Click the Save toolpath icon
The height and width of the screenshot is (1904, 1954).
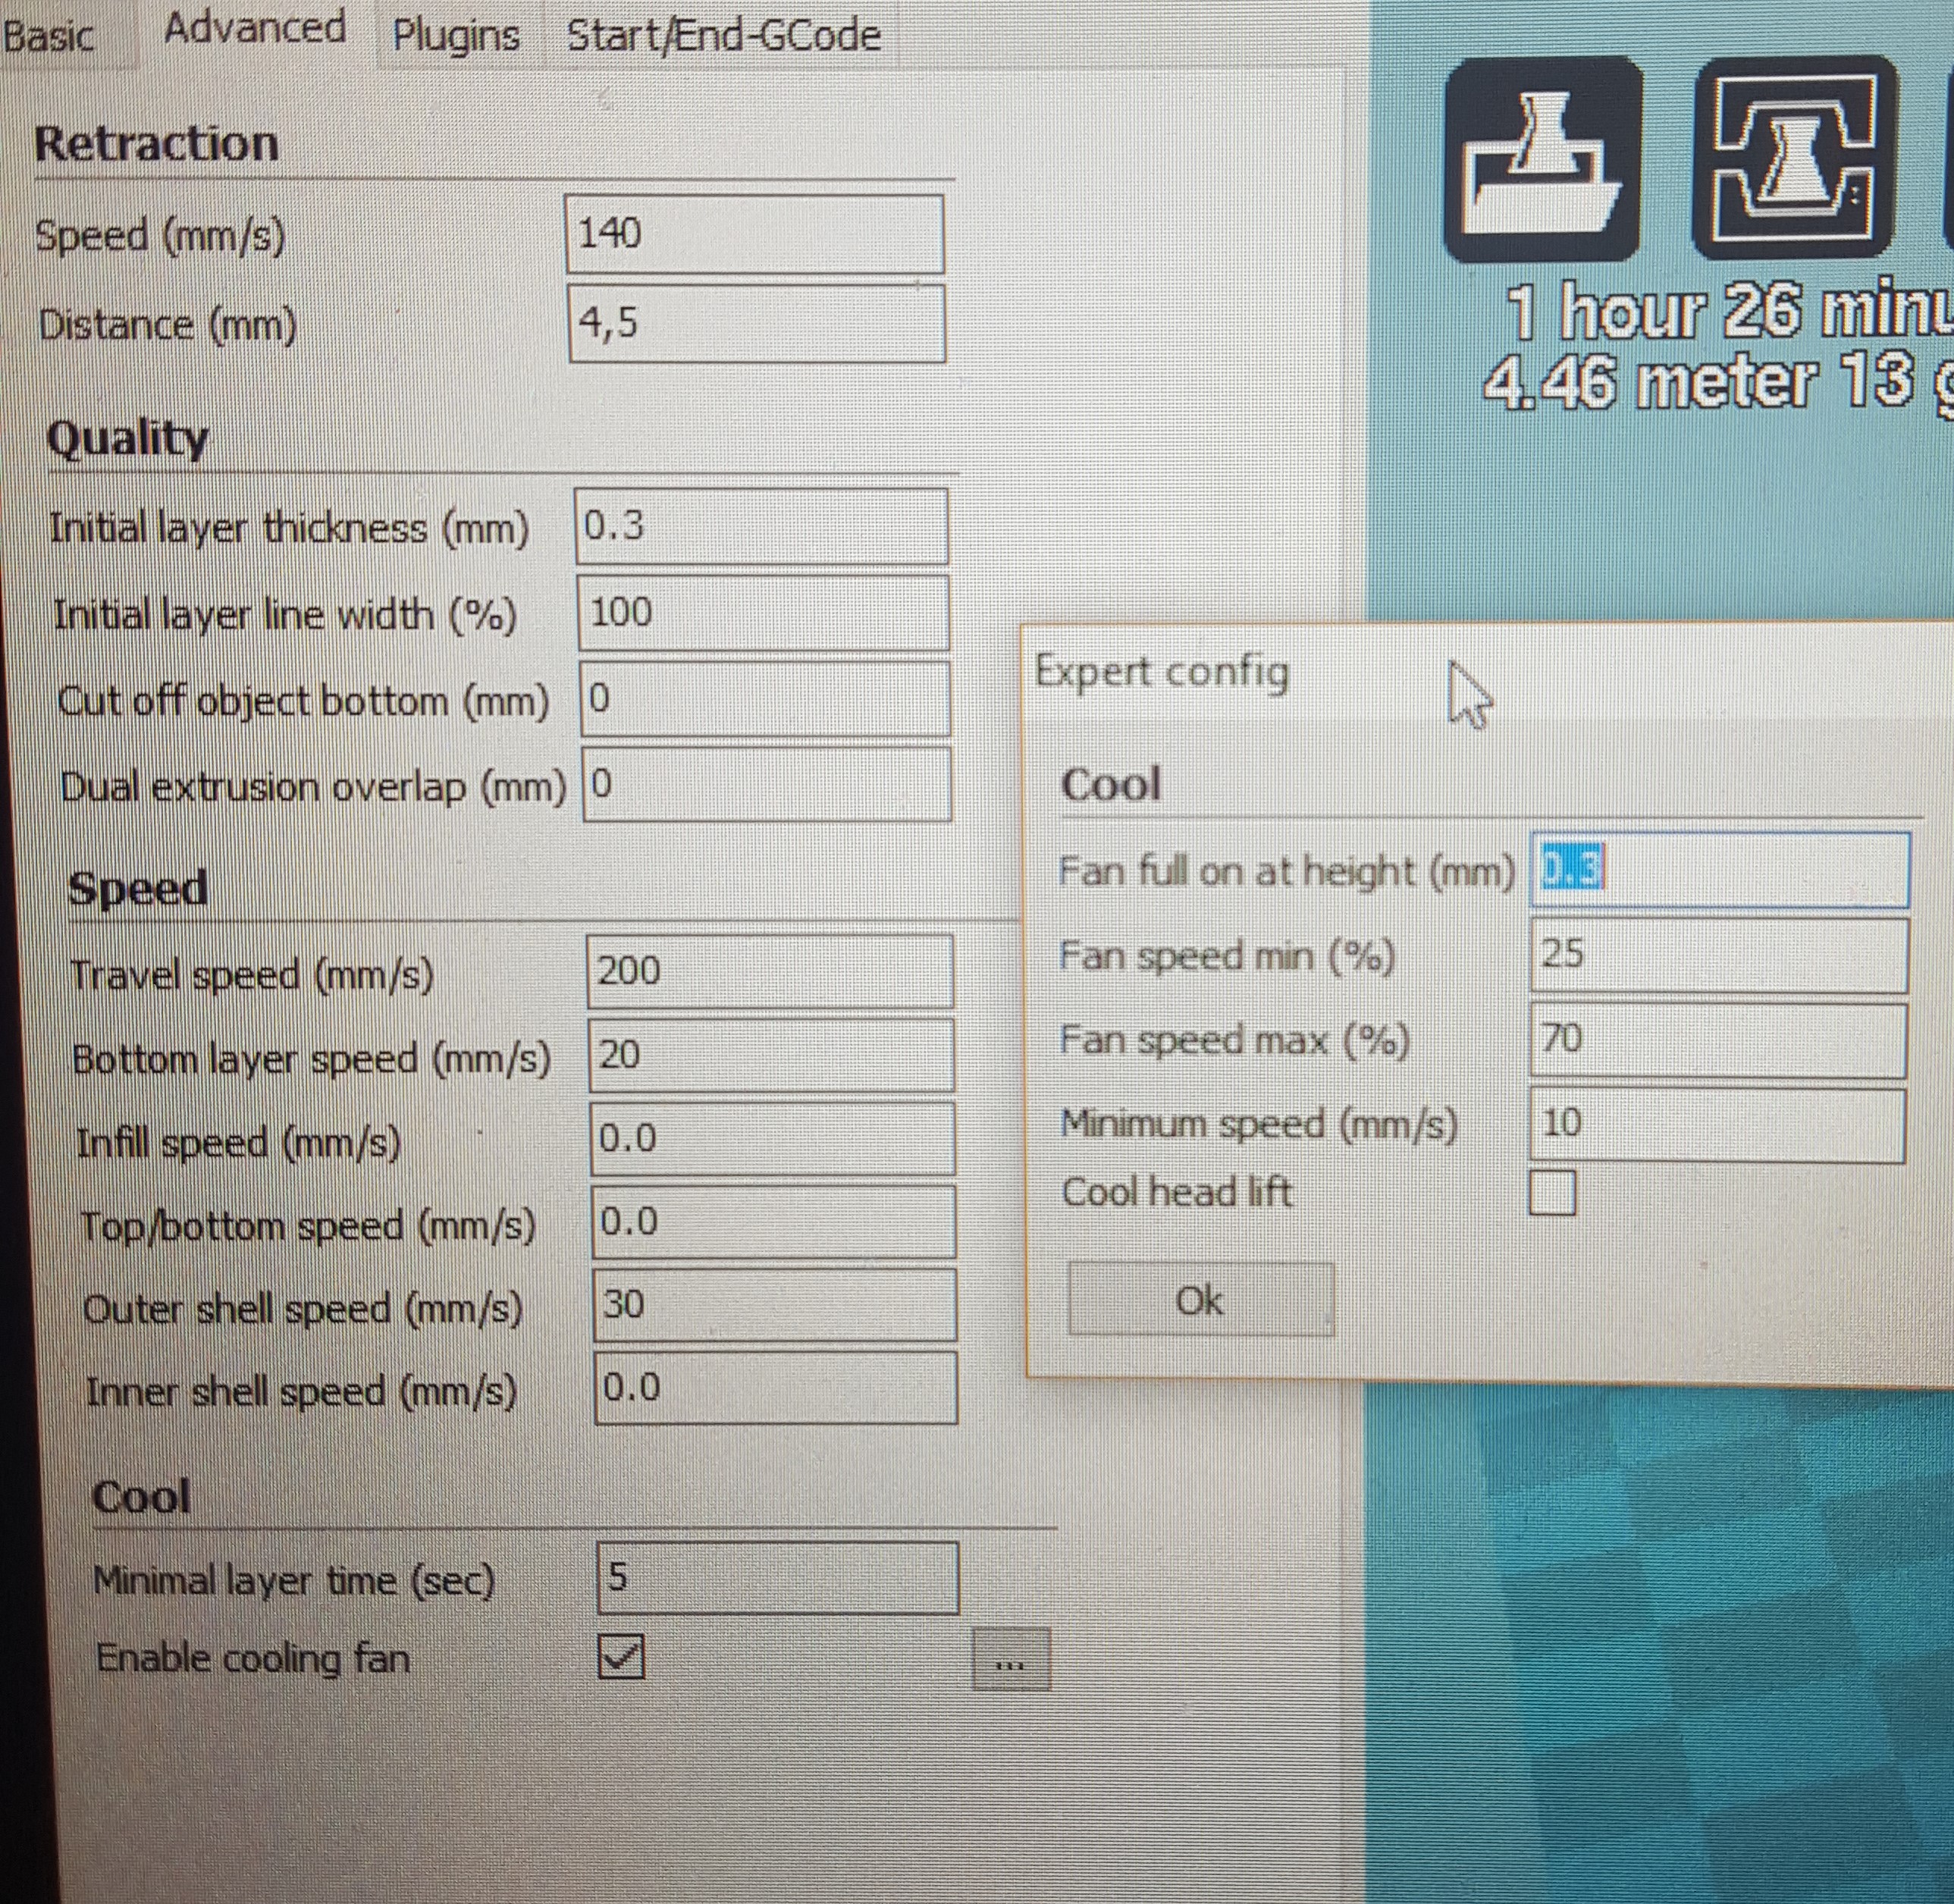[1793, 158]
